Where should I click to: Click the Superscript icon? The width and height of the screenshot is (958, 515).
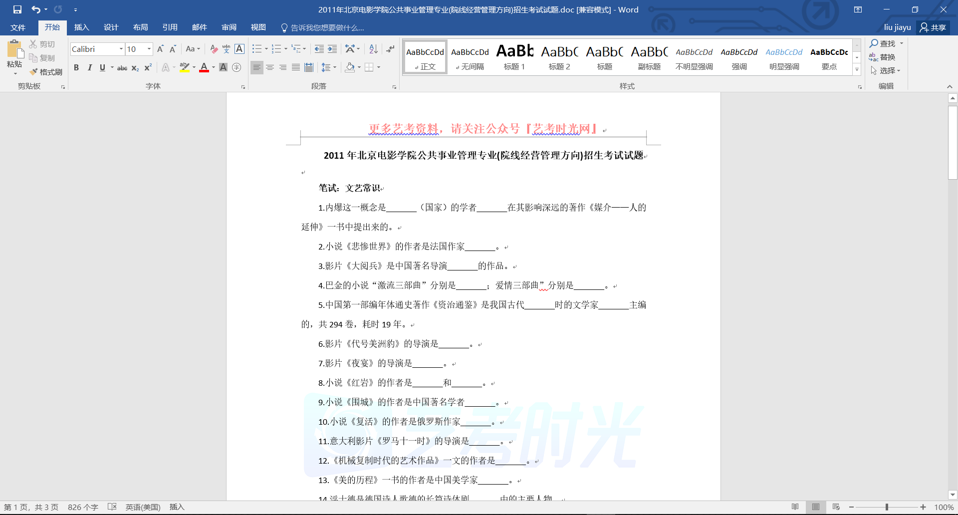[148, 68]
